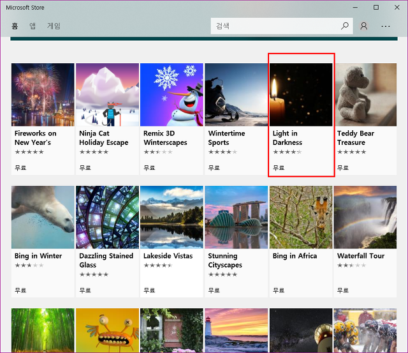Click the Bing in Winter title
The image size is (408, 353).
pyautogui.click(x=38, y=256)
